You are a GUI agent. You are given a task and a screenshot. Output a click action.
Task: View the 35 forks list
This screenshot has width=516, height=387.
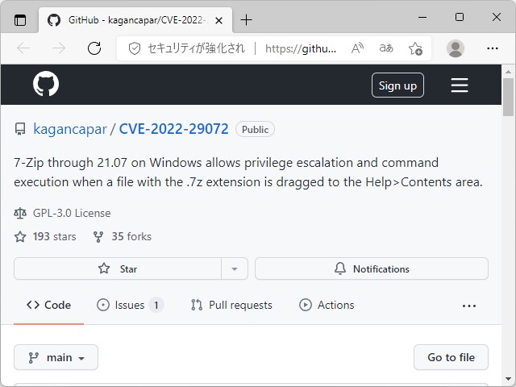pyautogui.click(x=131, y=236)
